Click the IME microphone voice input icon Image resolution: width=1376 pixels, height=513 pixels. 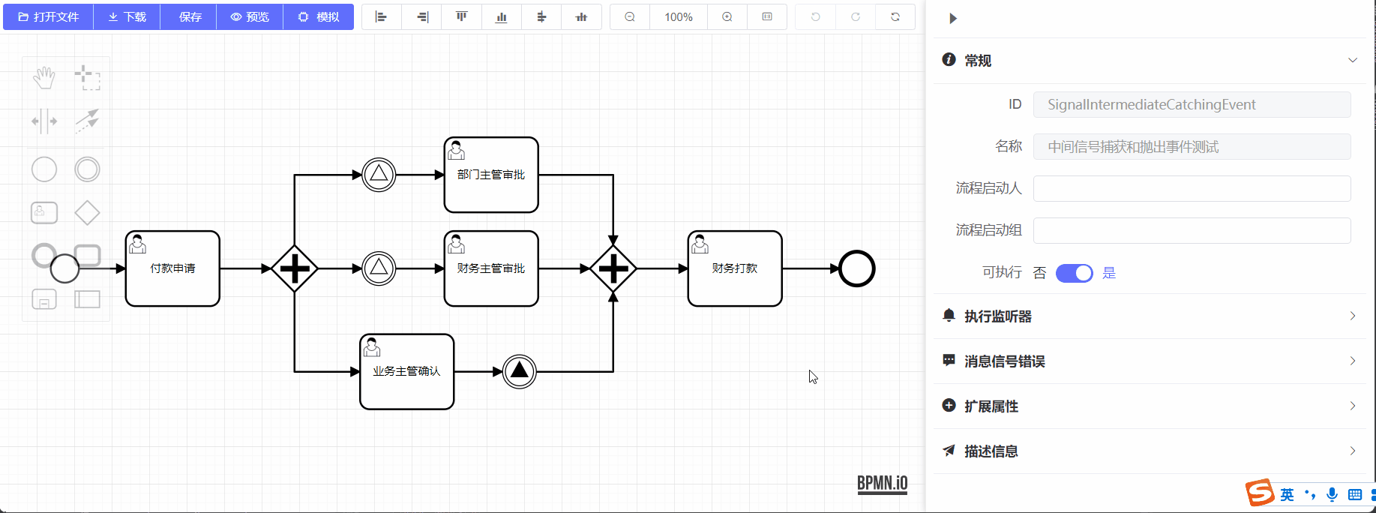pyautogui.click(x=1332, y=494)
